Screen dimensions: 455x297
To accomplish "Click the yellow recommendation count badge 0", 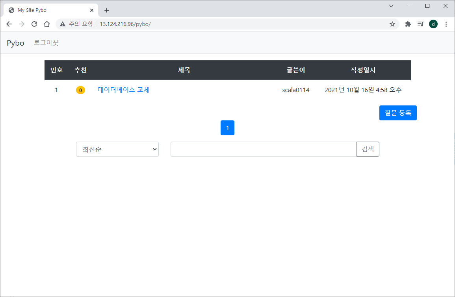I will [80, 90].
